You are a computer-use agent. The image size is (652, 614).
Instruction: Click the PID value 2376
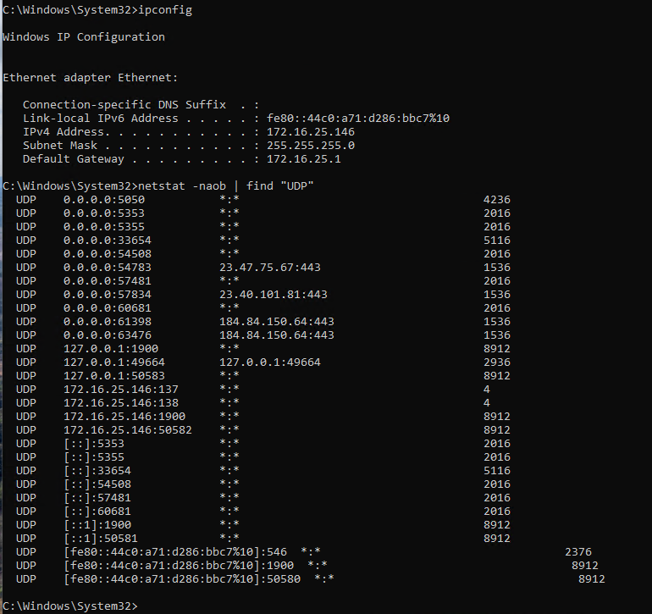(x=577, y=552)
